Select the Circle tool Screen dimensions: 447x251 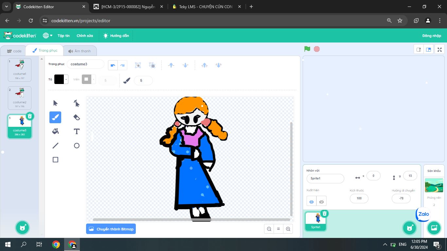(77, 145)
